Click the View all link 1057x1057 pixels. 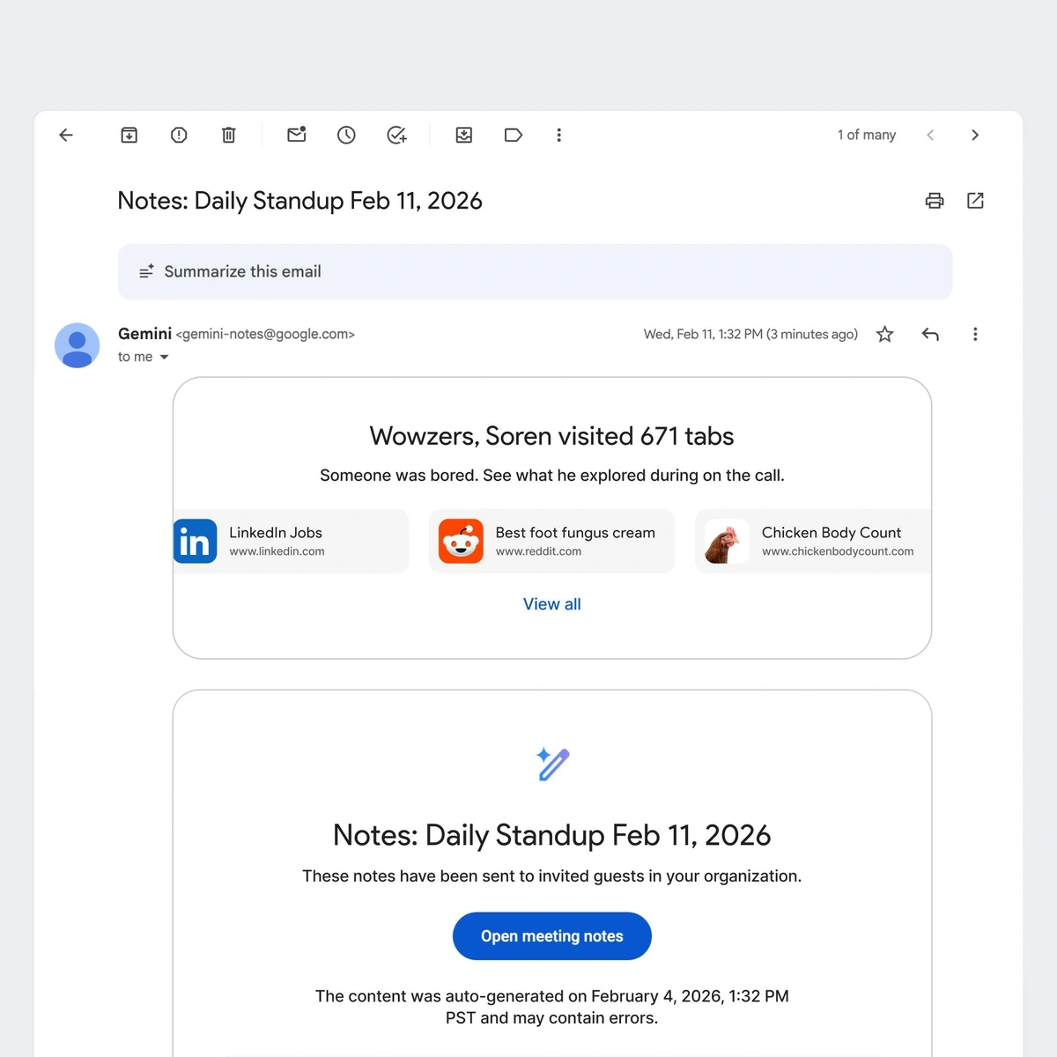551,604
